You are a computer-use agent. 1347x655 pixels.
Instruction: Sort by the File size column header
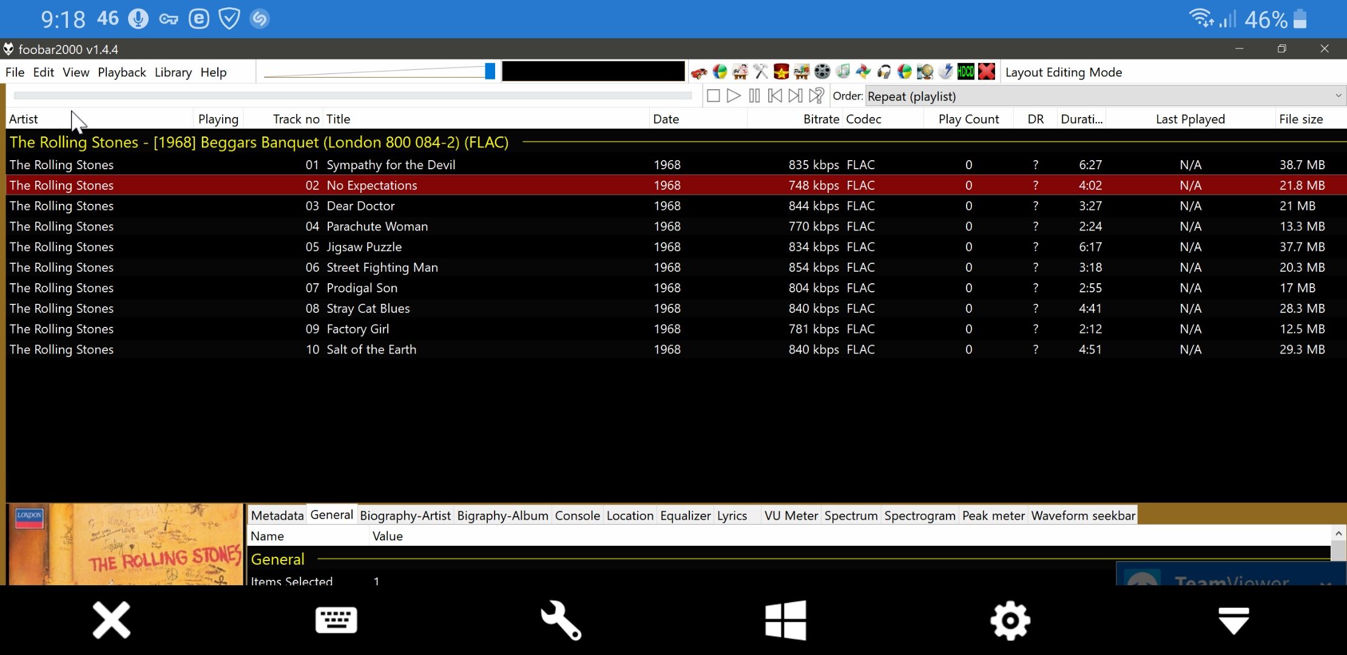[1311, 119]
